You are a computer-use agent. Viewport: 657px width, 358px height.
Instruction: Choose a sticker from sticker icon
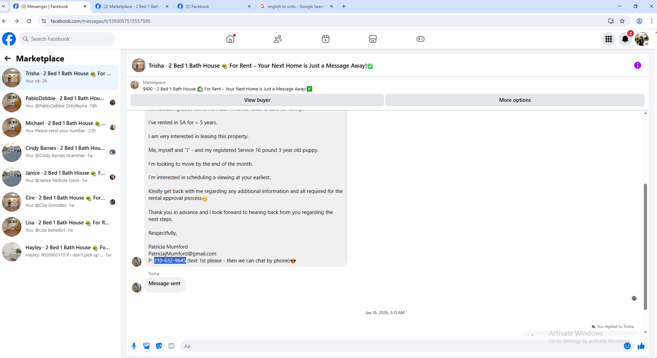pyautogui.click(x=159, y=346)
